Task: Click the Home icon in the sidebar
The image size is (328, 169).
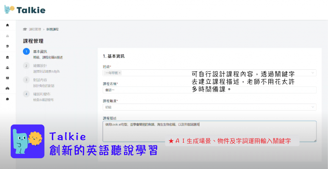Action: pyautogui.click(x=8, y=25)
